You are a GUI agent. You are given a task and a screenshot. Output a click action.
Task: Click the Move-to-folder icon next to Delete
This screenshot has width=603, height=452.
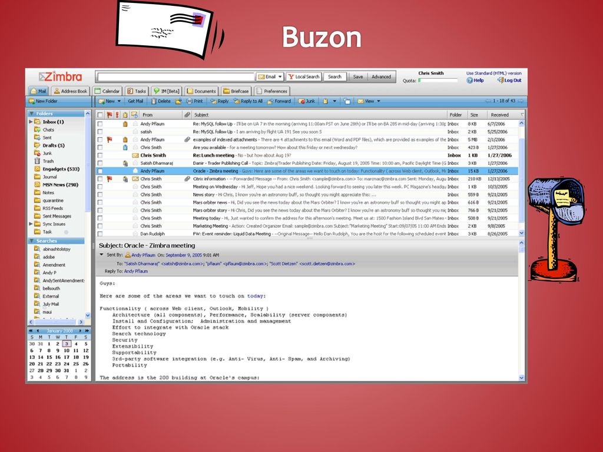tap(178, 101)
